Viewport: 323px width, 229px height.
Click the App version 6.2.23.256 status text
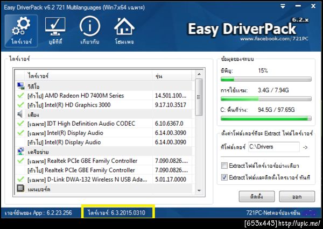pos(38,212)
